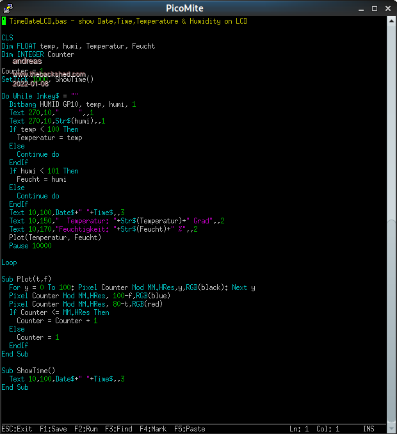Close the PicoMite window
Image resolution: width=397 pixels, height=434 pixels.
click(389, 7)
